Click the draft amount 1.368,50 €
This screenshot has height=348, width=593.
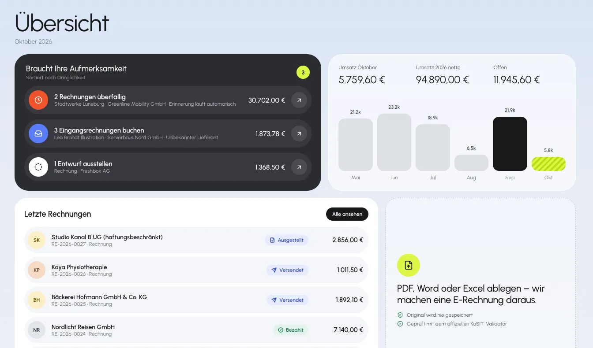270,167
